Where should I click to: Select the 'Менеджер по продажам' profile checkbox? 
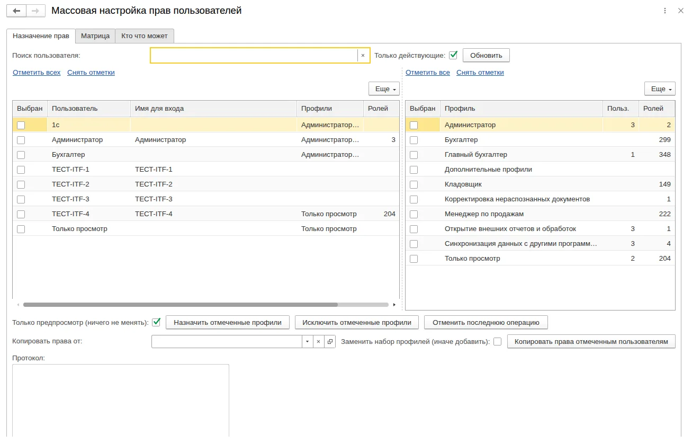(414, 214)
